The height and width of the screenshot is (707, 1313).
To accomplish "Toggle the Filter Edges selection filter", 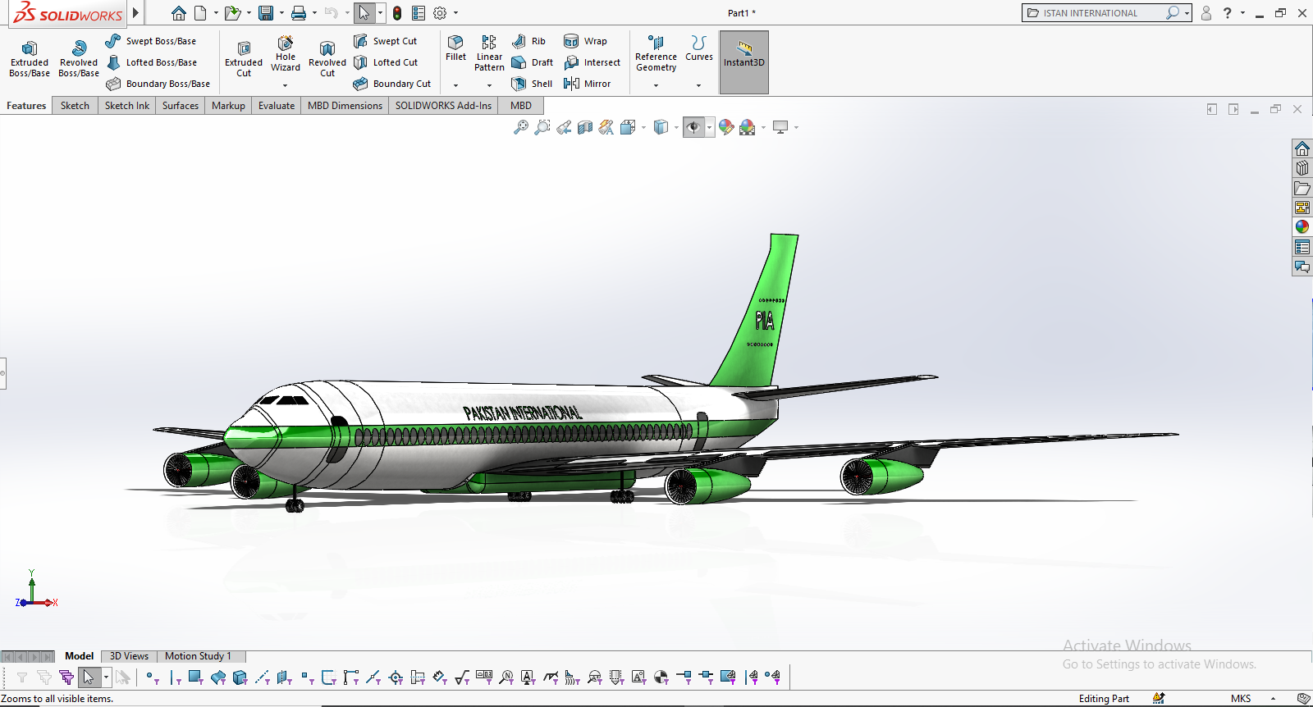I will pyautogui.click(x=174, y=677).
